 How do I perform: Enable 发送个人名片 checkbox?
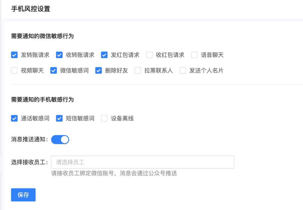pyautogui.click(x=183, y=70)
